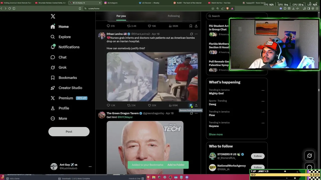
Task: Open Ethan Levins' profile avatar
Action: point(102,36)
